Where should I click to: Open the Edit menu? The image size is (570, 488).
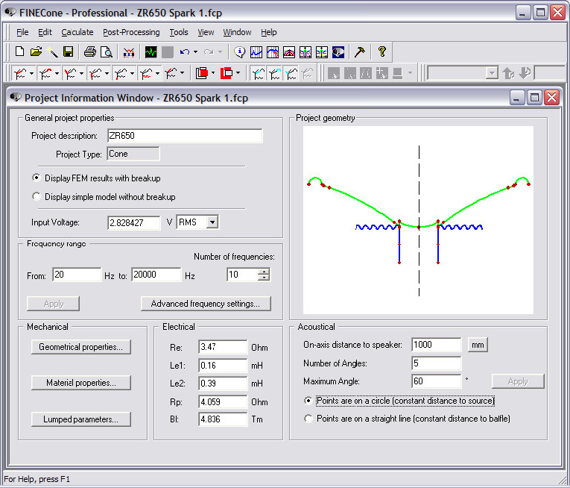[x=45, y=32]
